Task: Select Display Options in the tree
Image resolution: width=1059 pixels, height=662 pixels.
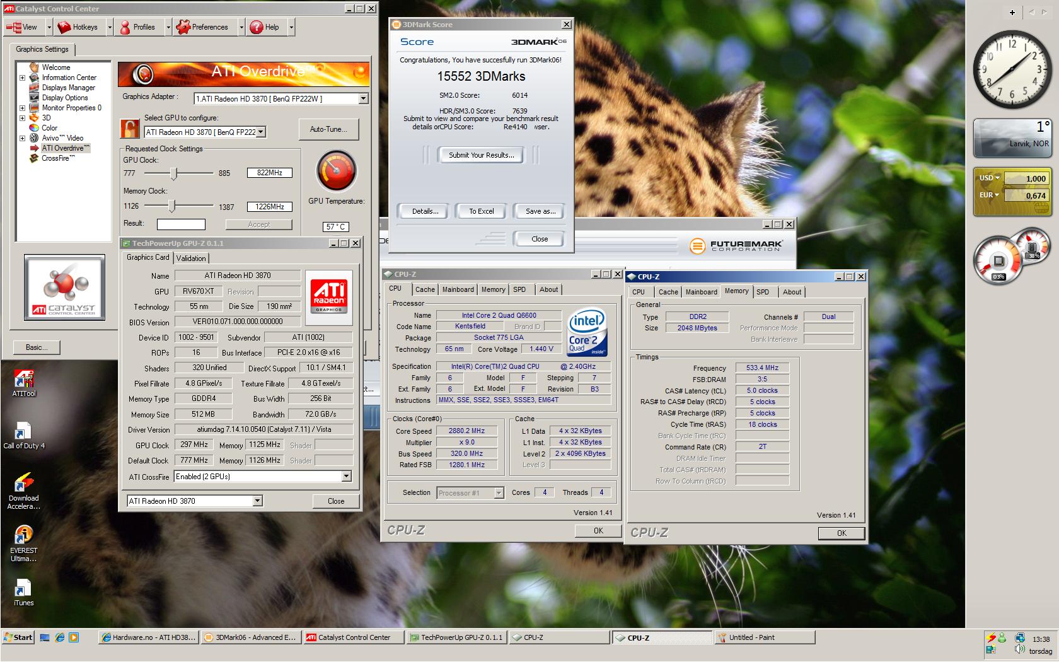Action: (65, 98)
